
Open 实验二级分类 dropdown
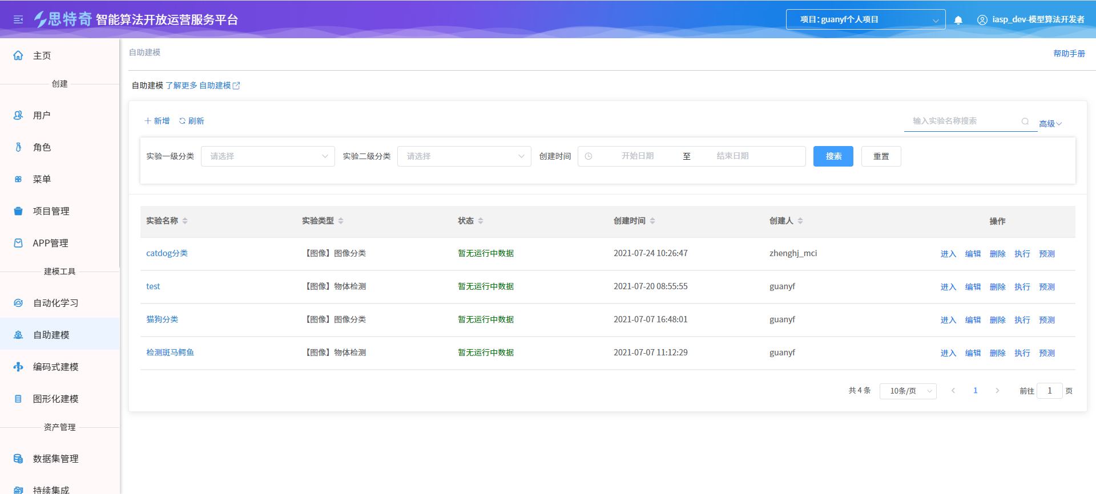(464, 156)
